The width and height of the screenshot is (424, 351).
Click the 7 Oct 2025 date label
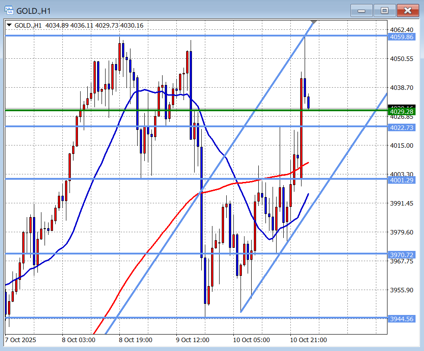20,340
